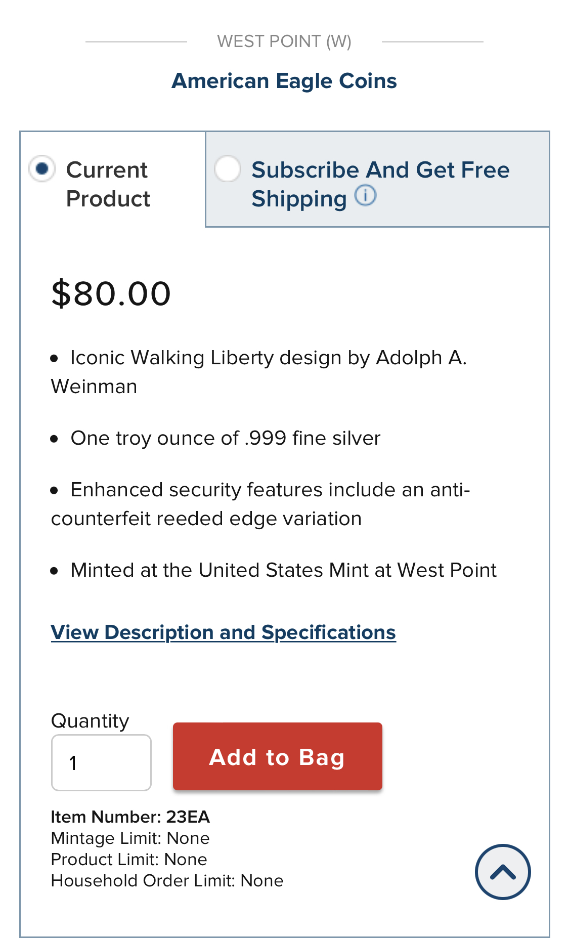Click the One troy ounce silver bullet

pos(216,438)
